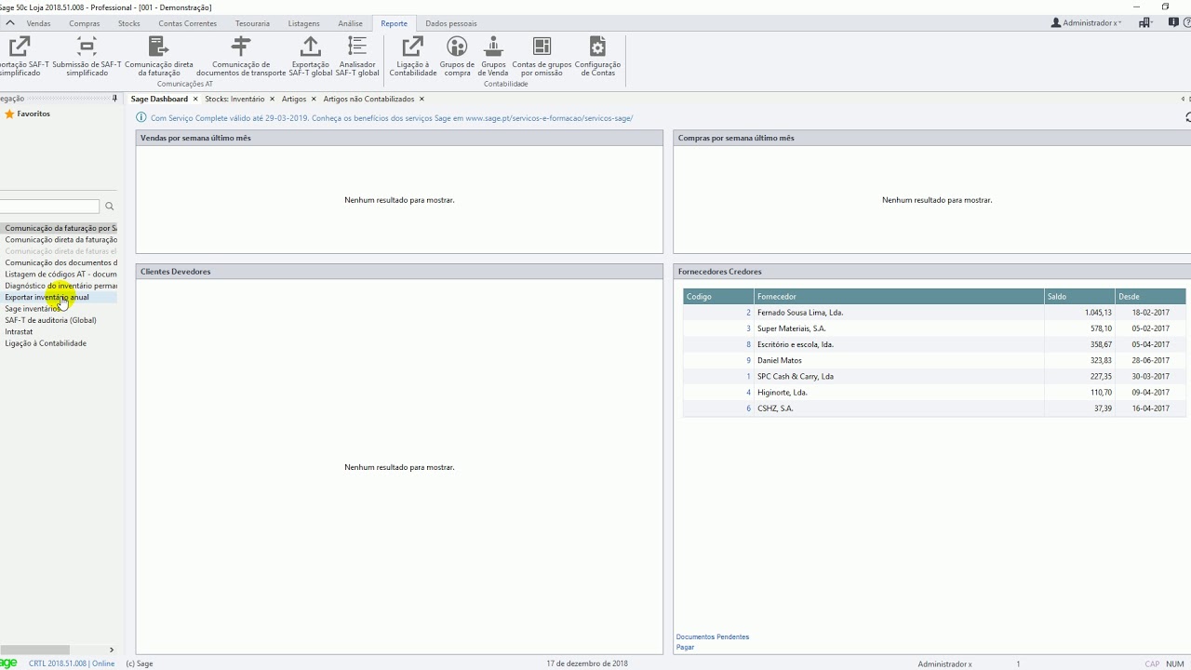This screenshot has height=670, width=1191.
Task: Open the Contas Correntes ribbon tab
Action: [x=188, y=23]
